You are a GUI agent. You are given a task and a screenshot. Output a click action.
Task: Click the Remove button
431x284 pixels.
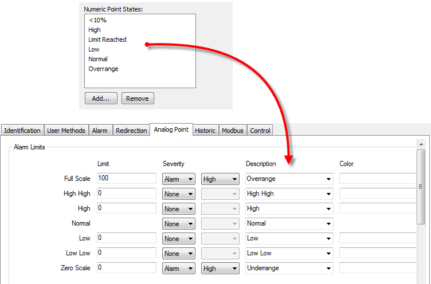click(x=138, y=98)
